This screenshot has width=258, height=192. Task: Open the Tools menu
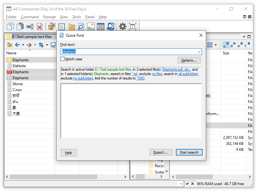tap(76, 17)
